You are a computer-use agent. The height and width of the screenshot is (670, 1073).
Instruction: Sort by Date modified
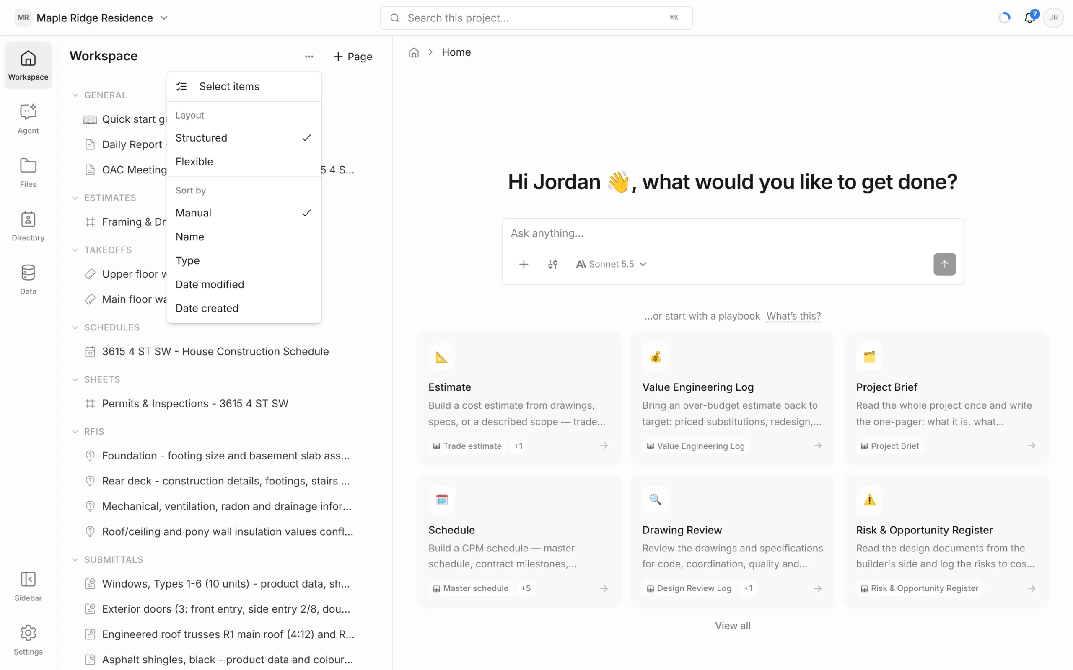[x=244, y=284]
